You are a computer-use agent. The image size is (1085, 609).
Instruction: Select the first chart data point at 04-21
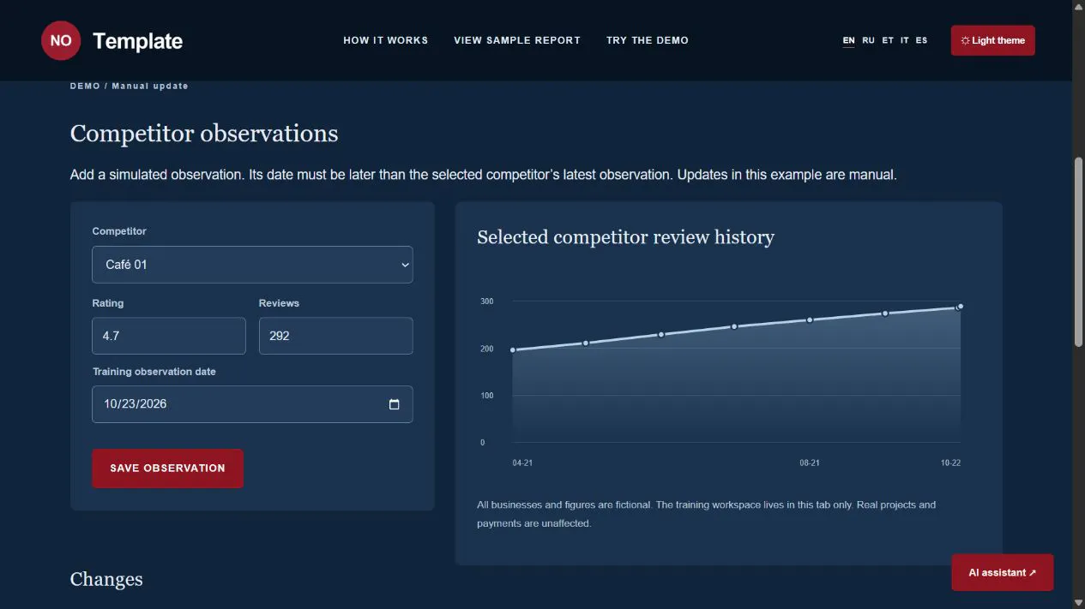(x=513, y=350)
